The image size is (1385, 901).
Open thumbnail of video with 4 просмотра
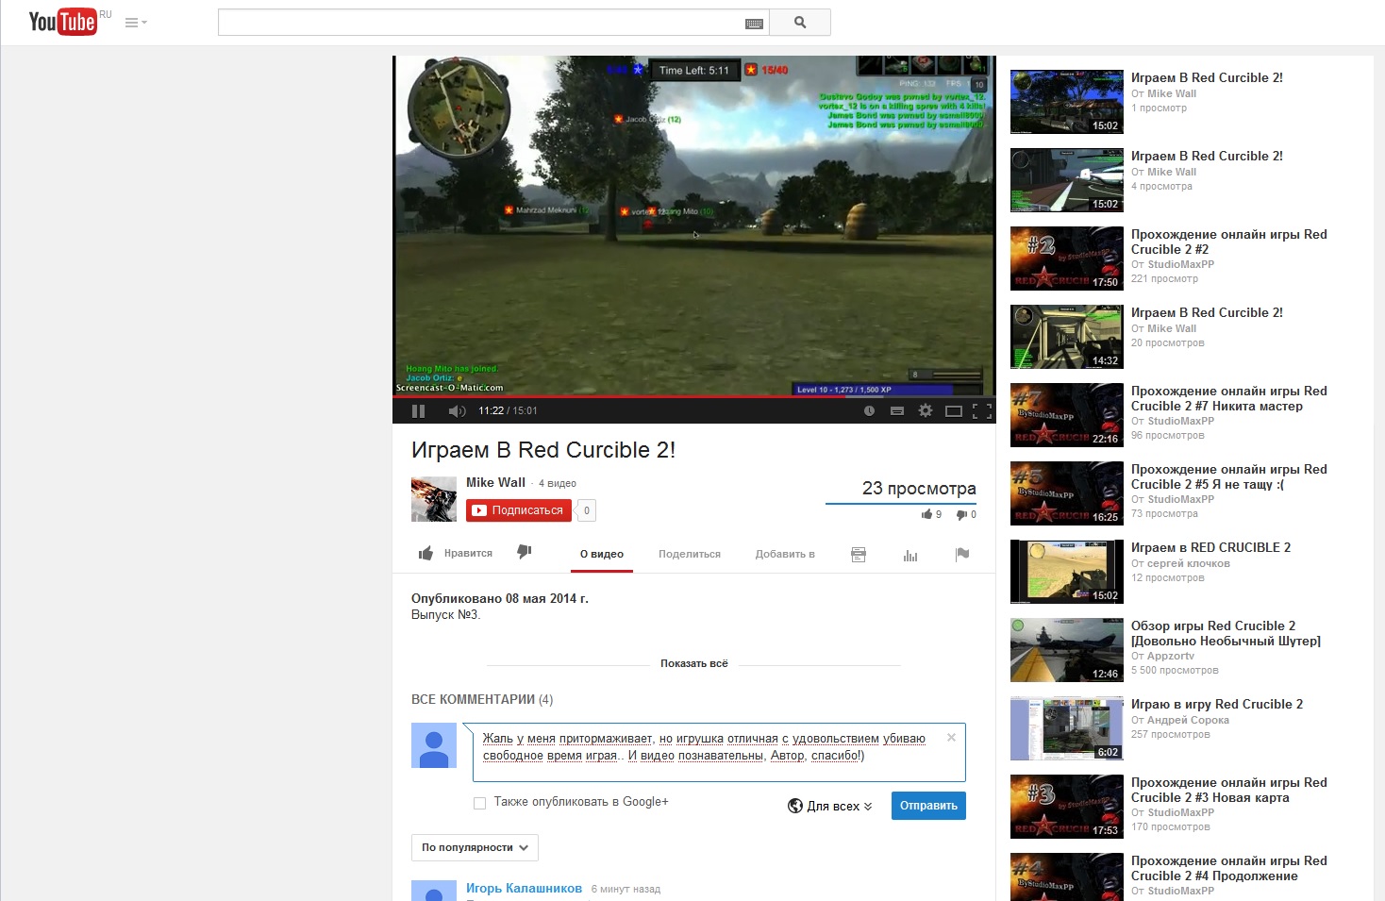(x=1067, y=180)
